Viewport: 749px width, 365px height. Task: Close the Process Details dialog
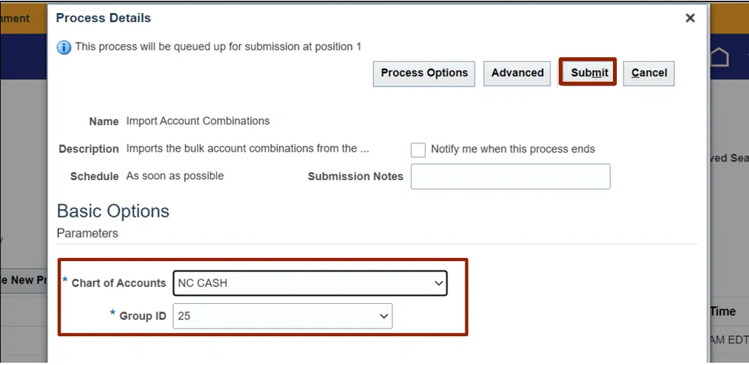689,18
